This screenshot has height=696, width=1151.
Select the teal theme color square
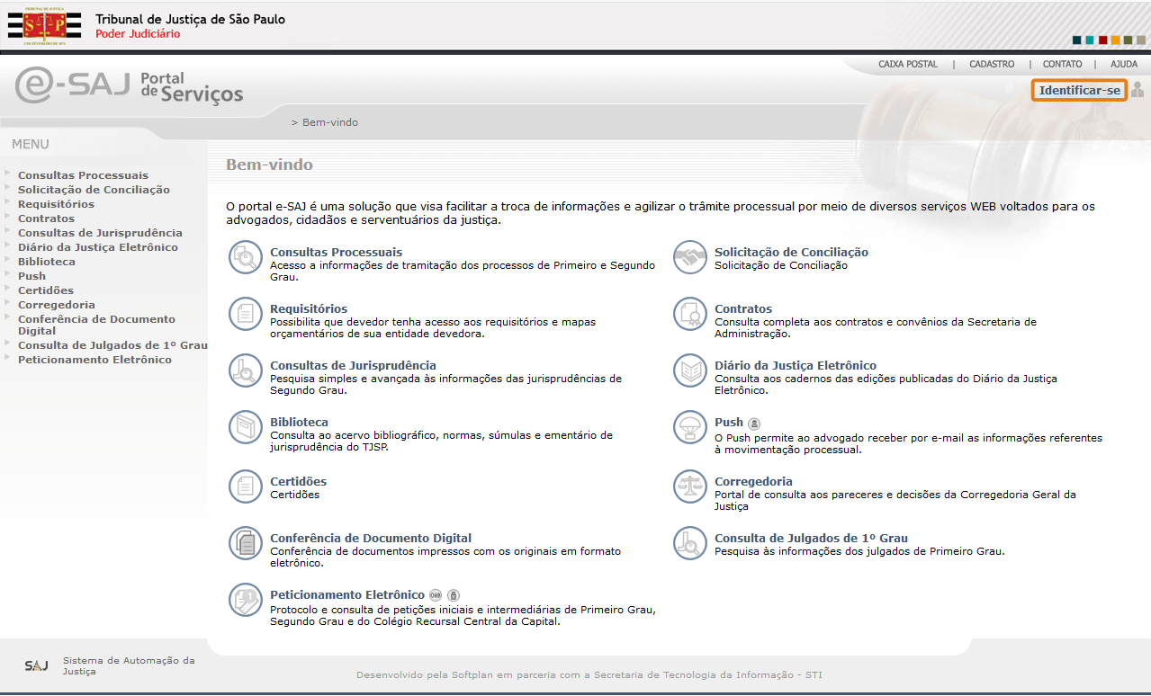[x=1090, y=40]
